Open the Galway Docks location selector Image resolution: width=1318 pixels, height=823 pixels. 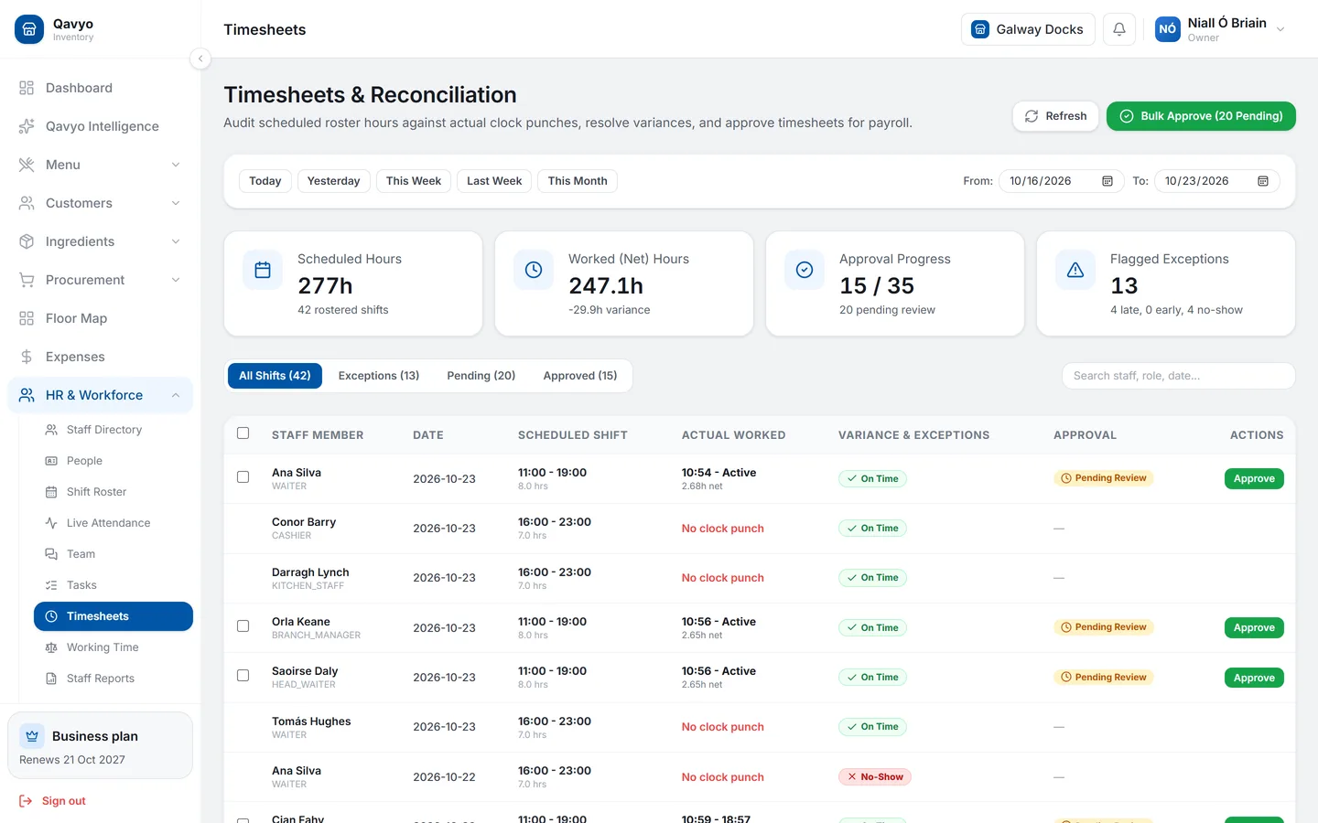1028,29
